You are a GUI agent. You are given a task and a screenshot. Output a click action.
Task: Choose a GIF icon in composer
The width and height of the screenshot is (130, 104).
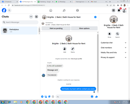tap(53, 96)
